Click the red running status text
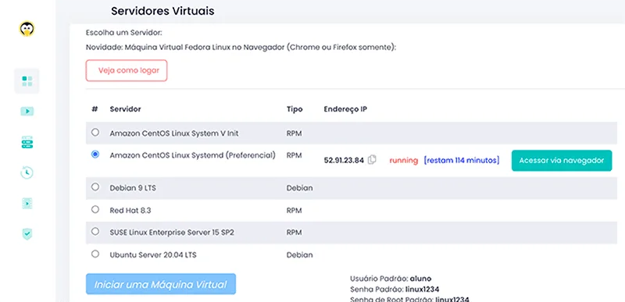Image resolution: width=625 pixels, height=302 pixels. [x=404, y=161]
